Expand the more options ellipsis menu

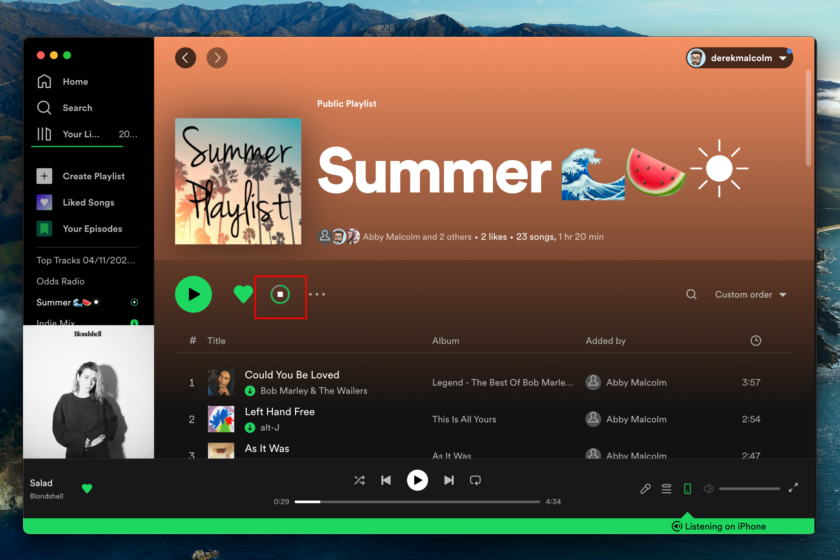(x=316, y=294)
